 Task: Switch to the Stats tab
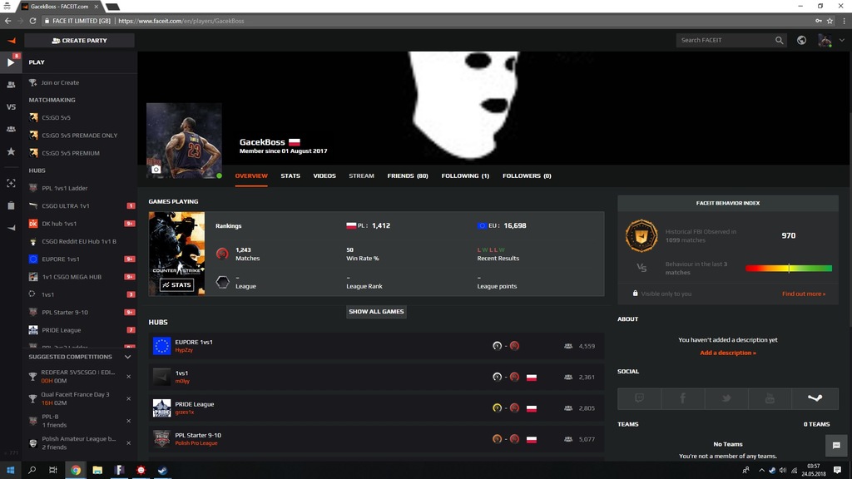click(290, 176)
